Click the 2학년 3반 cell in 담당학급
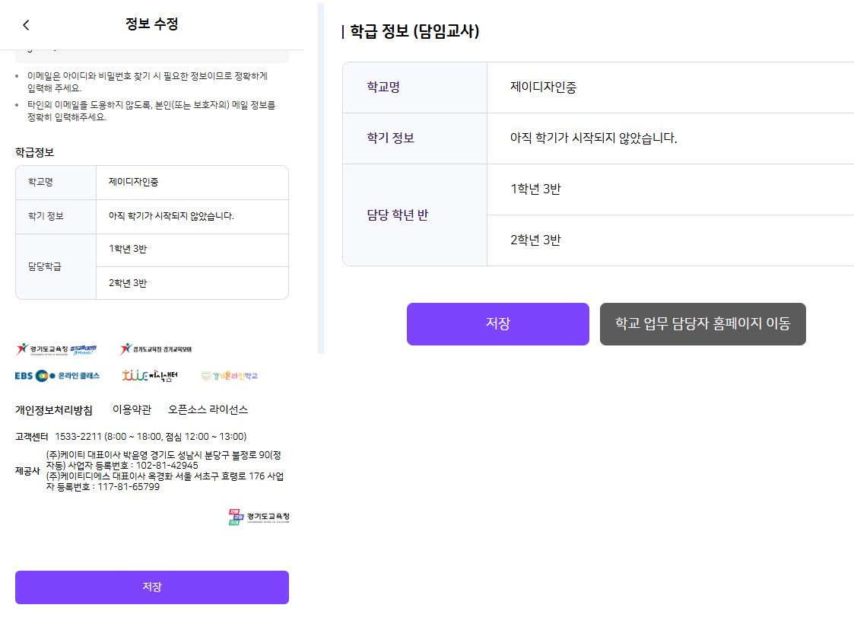Image resolution: width=854 pixels, height=627 pixels. click(192, 283)
